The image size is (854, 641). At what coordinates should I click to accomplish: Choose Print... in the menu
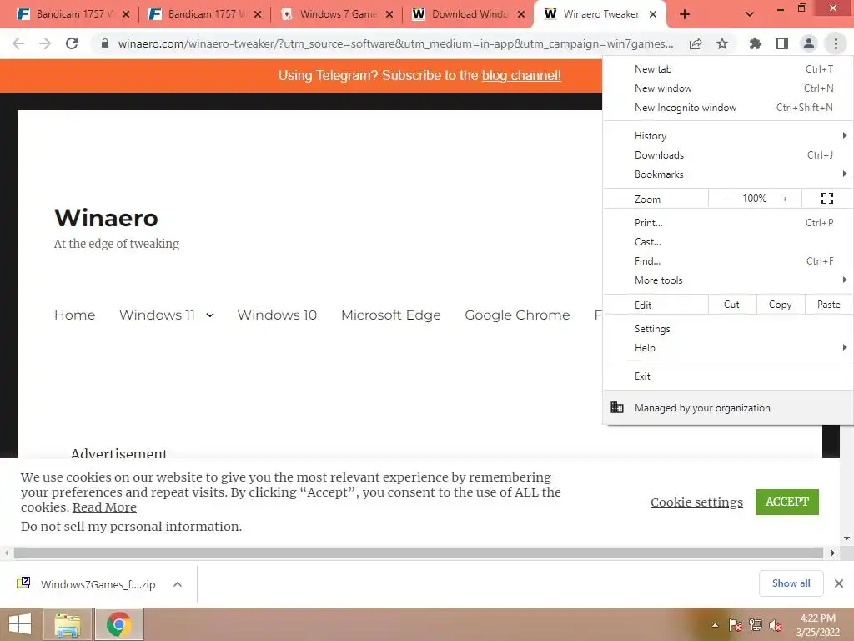coord(727,222)
